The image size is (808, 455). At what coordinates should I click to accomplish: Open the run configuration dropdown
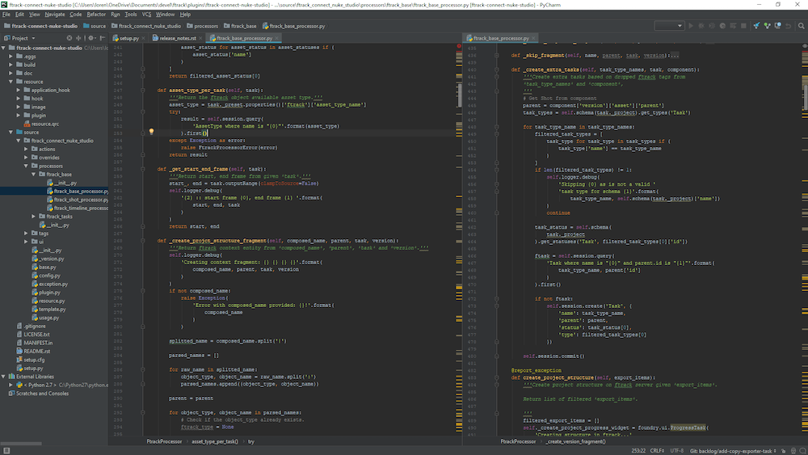(x=669, y=26)
